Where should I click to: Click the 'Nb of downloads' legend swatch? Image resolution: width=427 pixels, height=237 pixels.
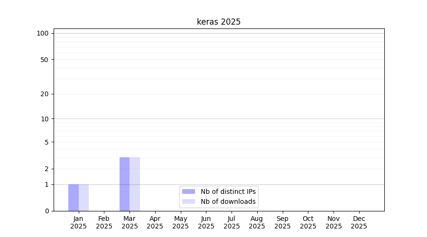(x=188, y=201)
